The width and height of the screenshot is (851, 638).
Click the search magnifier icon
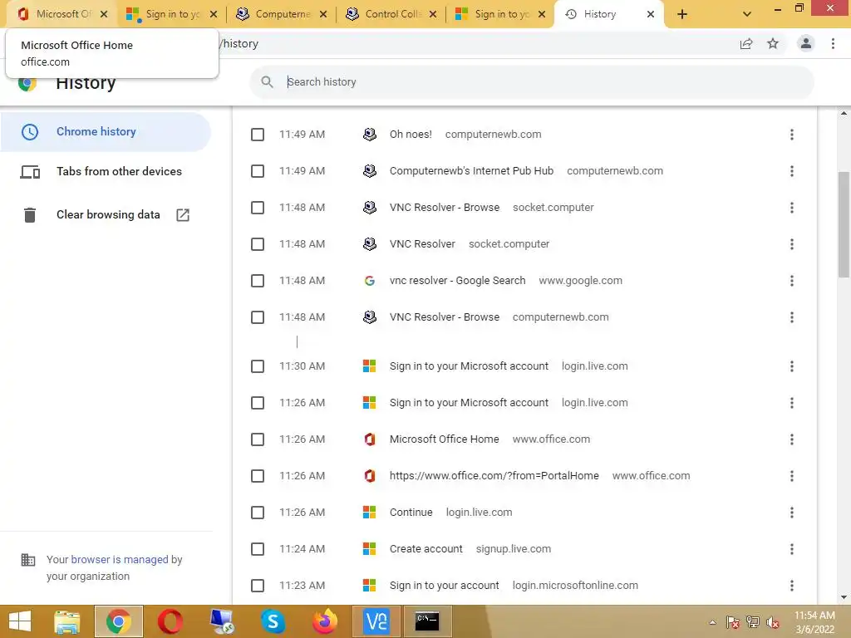tap(267, 82)
